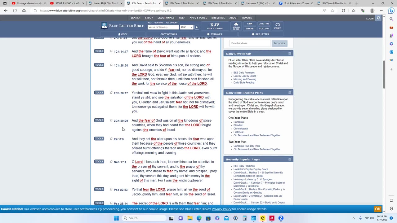Open Outlook in the Edge sidebar
397x223 pixels.
pyautogui.click(x=391, y=52)
